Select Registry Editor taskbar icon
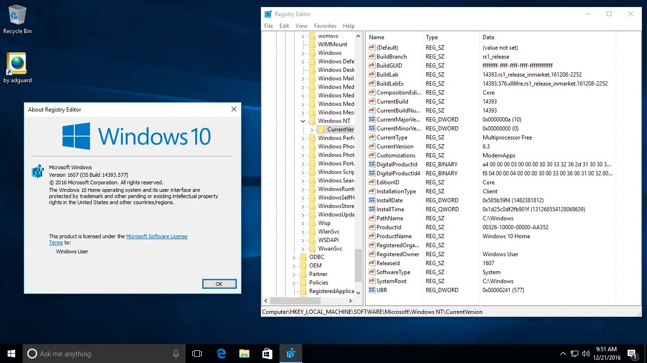This screenshot has height=363, width=647. point(291,354)
